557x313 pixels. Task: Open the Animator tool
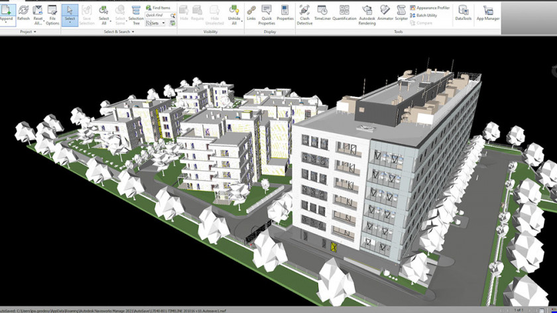click(385, 13)
